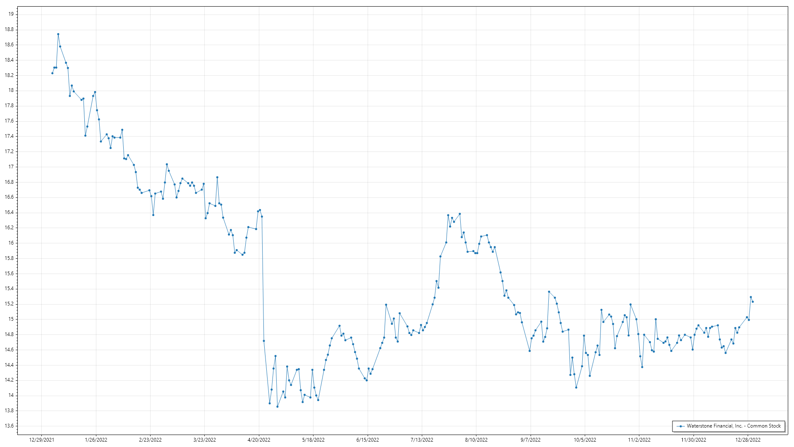
Task: Click the 14.4 label on y-axis
Action: (x=9, y=365)
